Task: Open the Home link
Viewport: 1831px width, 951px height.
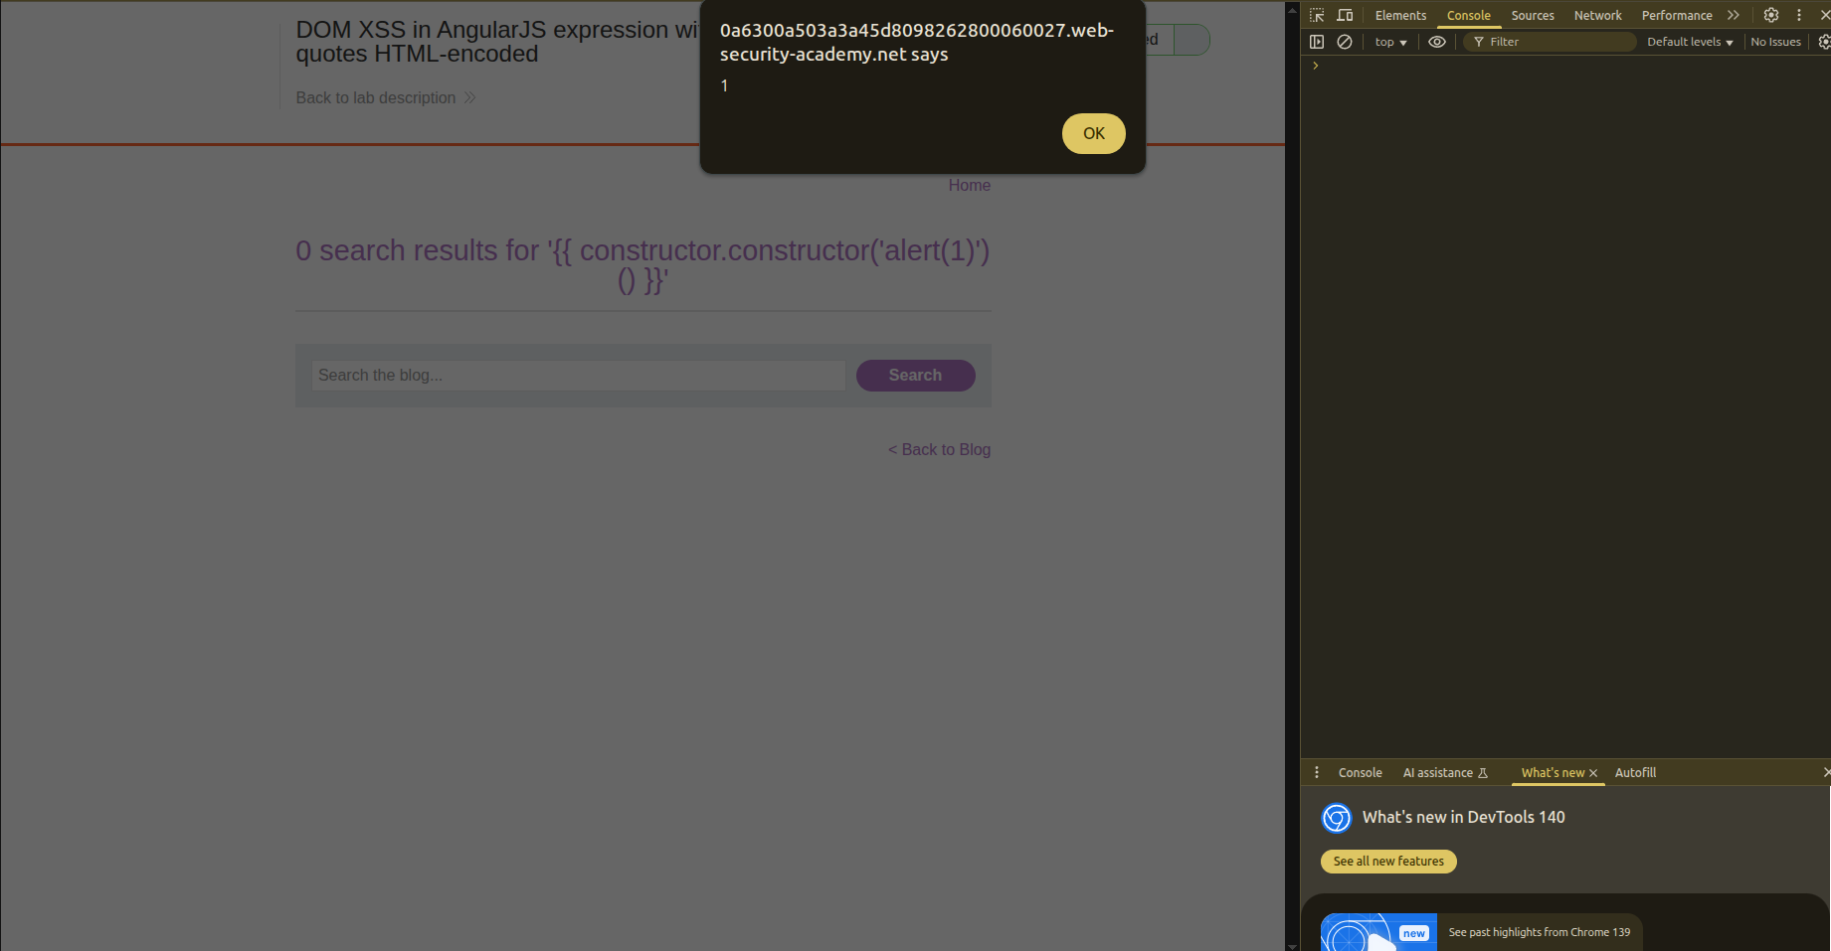Action: 969,185
